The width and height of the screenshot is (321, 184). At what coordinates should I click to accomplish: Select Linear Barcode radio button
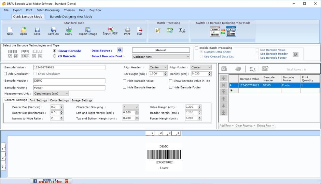pos(54,51)
